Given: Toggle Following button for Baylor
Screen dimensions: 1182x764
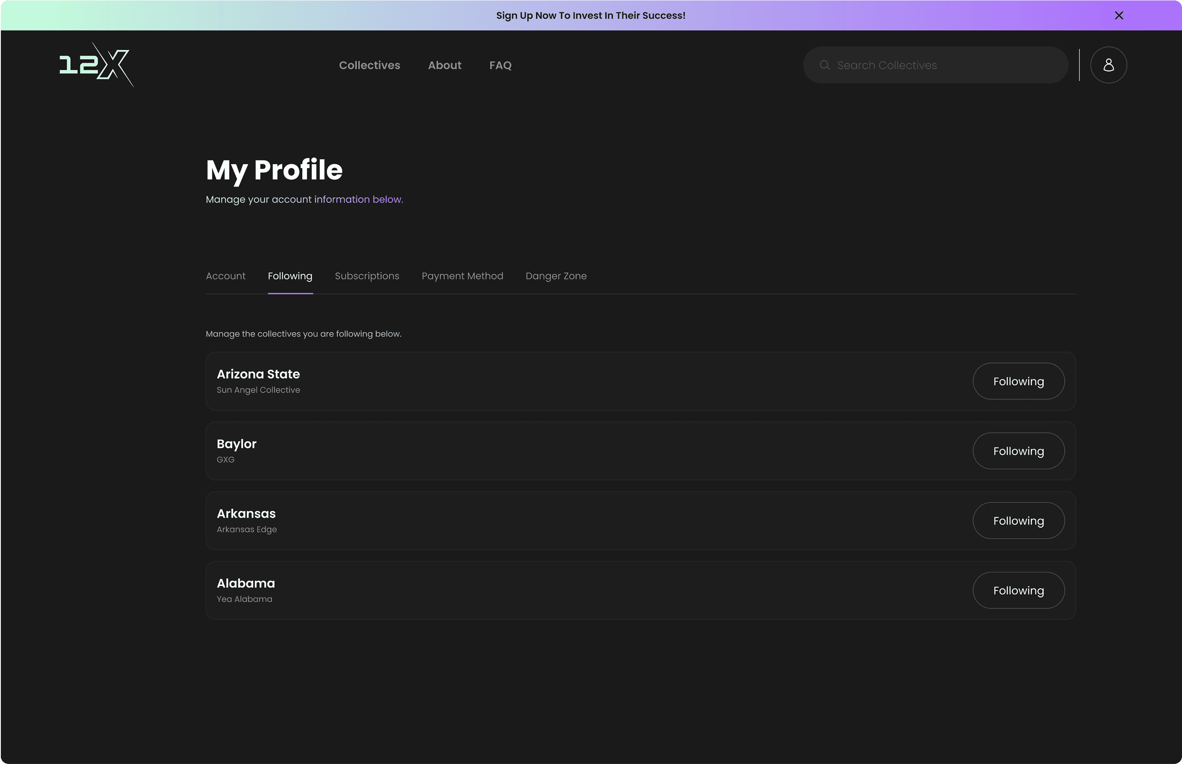Looking at the screenshot, I should [1018, 451].
